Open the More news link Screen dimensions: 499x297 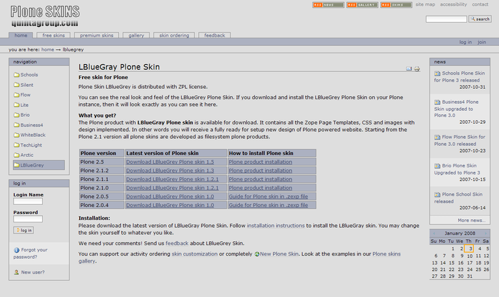pyautogui.click(x=470, y=220)
